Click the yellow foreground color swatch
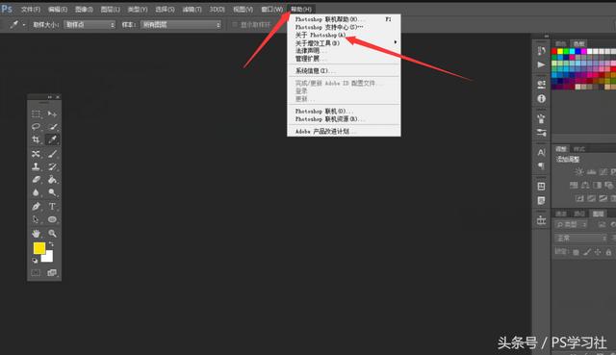The width and height of the screenshot is (616, 355). [x=38, y=248]
